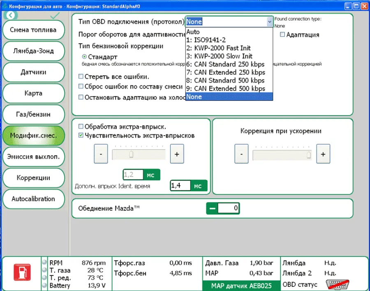This screenshot has width=370, height=291.
Task: Choose 2: KWP-2000 Fast Init option
Action: [229, 48]
